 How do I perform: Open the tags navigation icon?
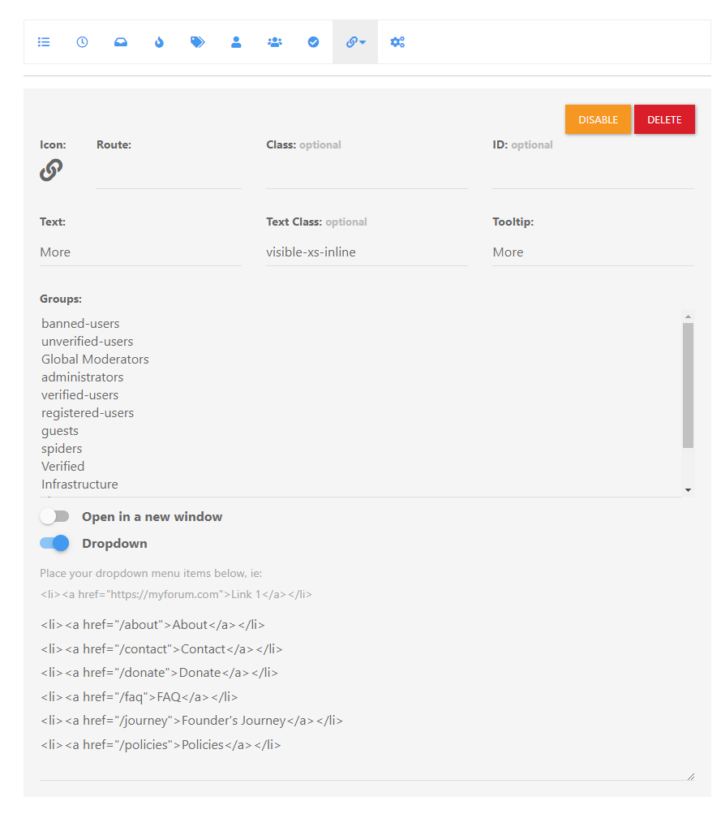pos(197,42)
